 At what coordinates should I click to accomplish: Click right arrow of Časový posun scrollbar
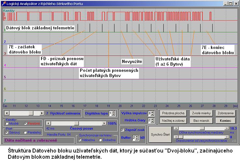[104, 123]
